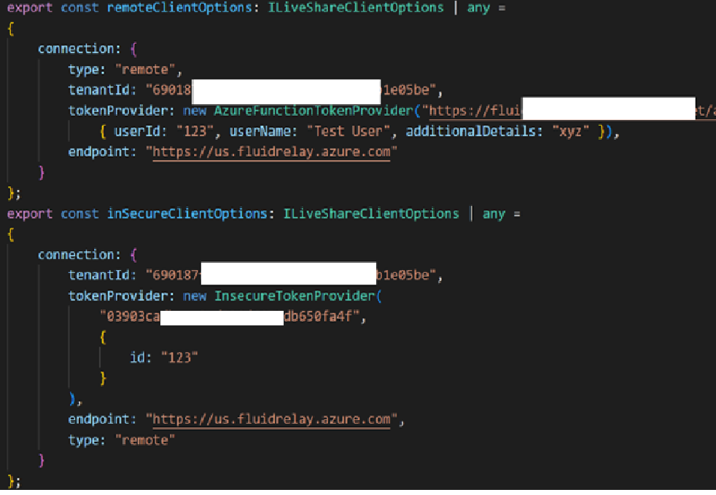The height and width of the screenshot is (495, 716).
Task: Select ILiveShareClientOptions type on remoteClientOptions line
Action: coord(355,8)
